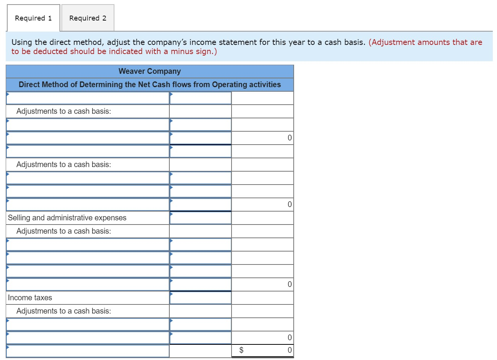This screenshot has height=360, width=497.
Task: Open the dropdown directly above Selling and administrative expenses
Action: pos(88,205)
